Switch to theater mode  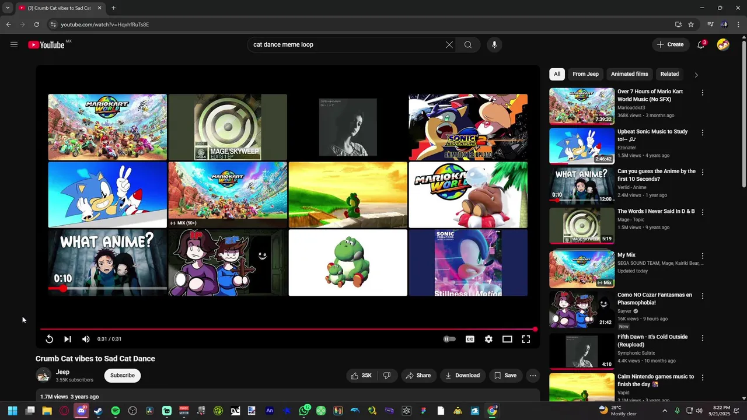tap(507, 339)
